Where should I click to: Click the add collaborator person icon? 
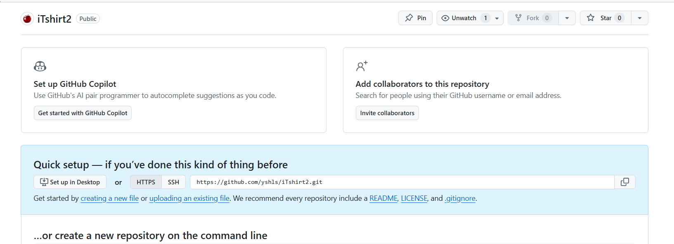coord(362,66)
